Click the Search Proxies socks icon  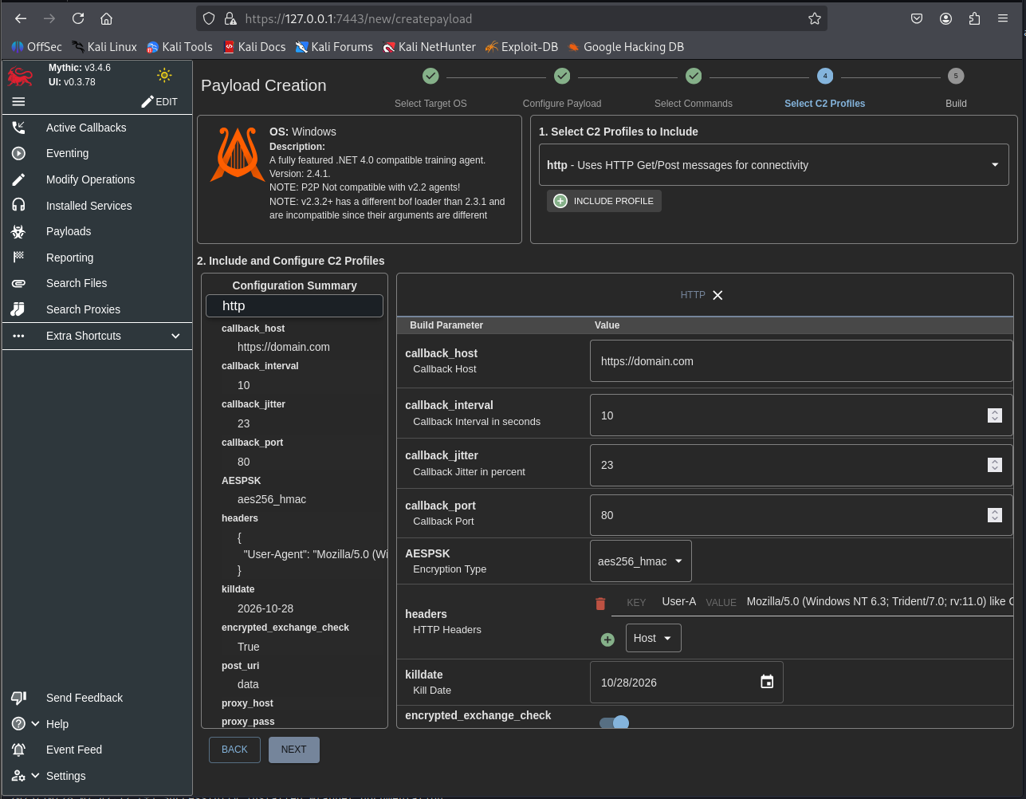pyautogui.click(x=19, y=309)
